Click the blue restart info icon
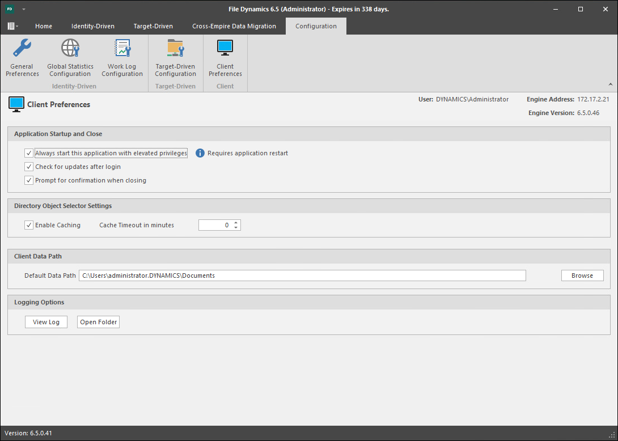Image resolution: width=618 pixels, height=441 pixels. coord(200,153)
